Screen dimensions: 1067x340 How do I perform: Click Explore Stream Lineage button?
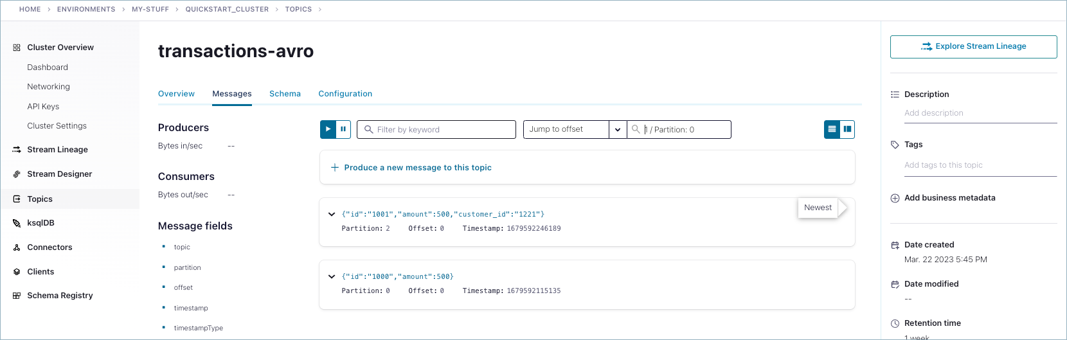click(973, 46)
